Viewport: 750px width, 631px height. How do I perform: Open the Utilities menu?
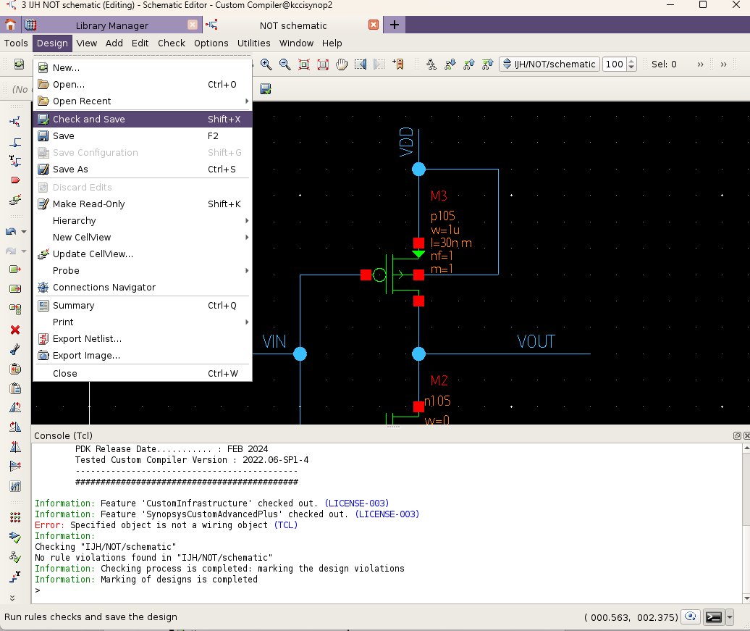[x=253, y=43]
